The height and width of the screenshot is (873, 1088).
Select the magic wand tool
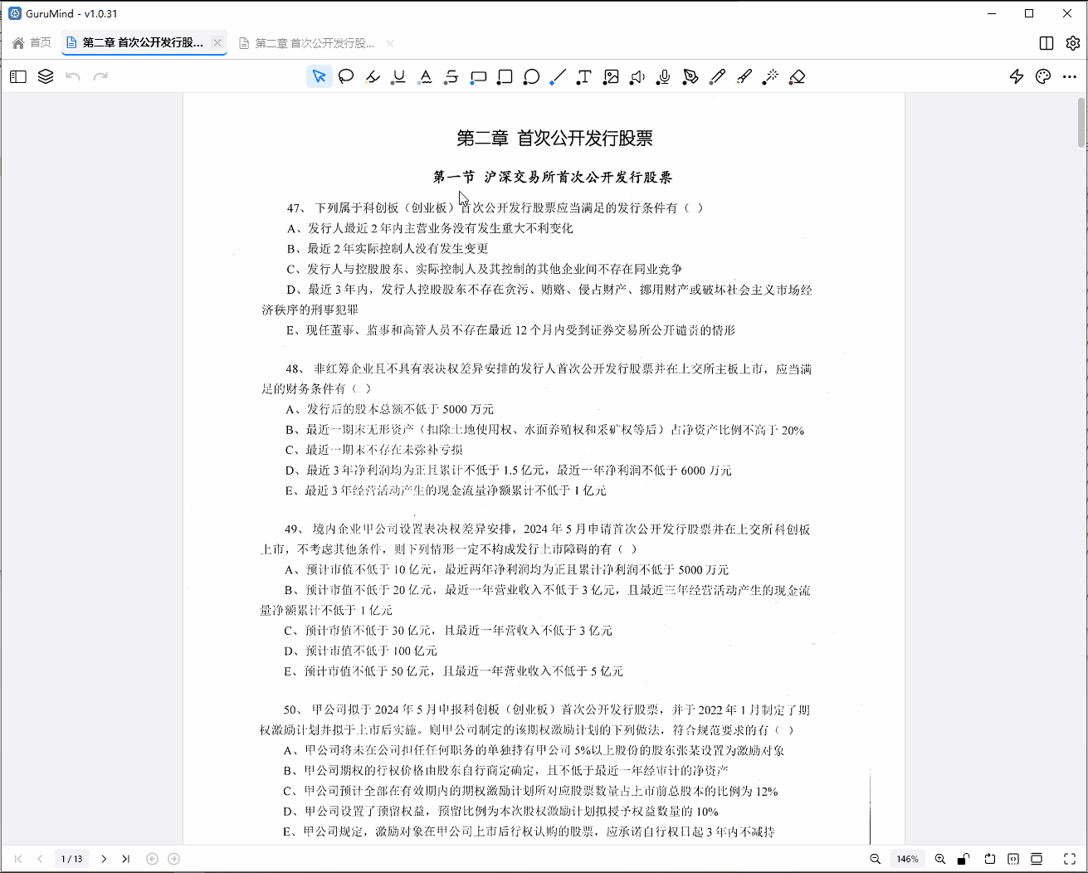coord(771,76)
